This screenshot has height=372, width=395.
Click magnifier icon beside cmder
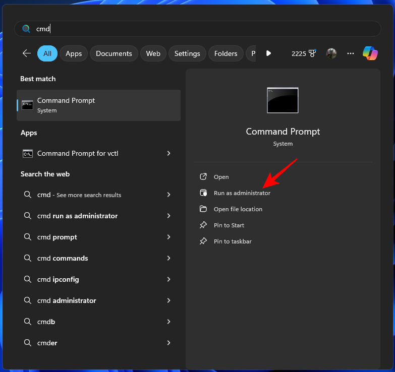point(27,343)
